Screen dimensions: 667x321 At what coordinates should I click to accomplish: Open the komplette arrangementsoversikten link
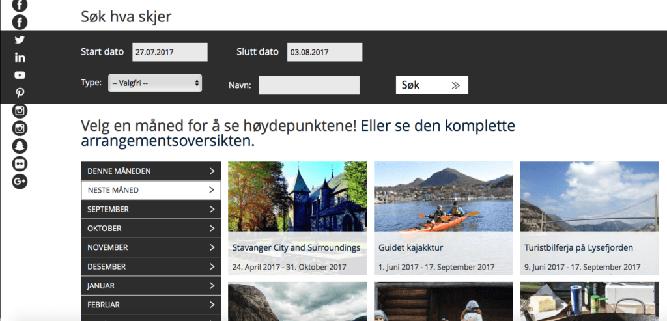tap(298, 133)
